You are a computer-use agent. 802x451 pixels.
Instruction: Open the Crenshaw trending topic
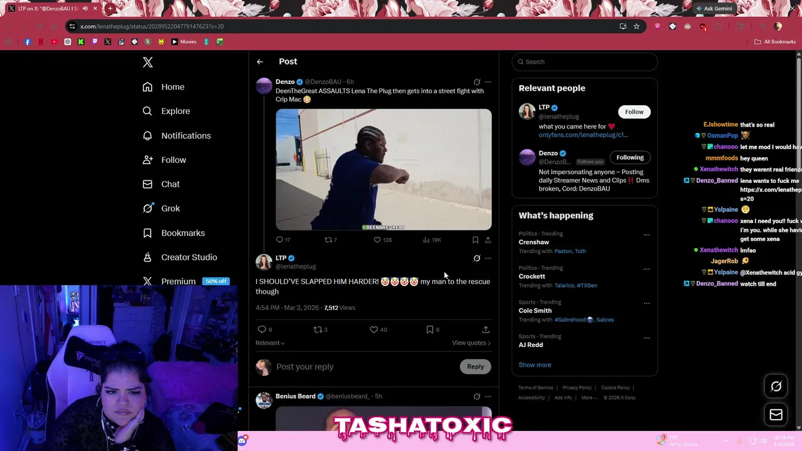pos(534,242)
